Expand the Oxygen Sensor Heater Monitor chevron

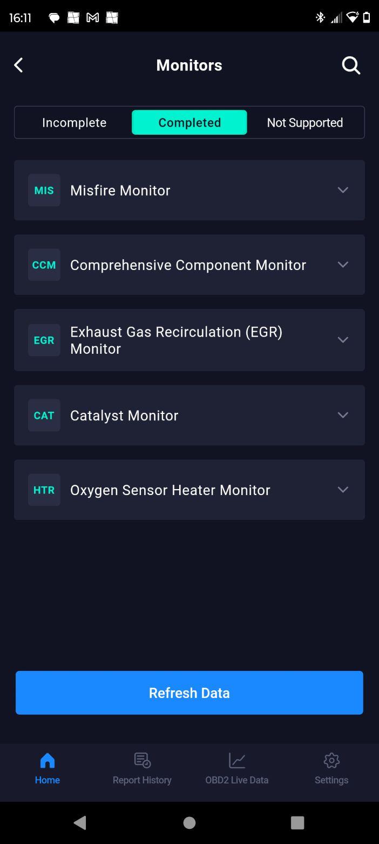(343, 490)
